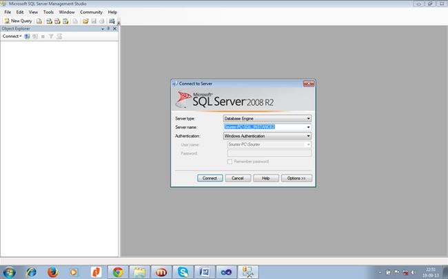This screenshot has width=448, height=279.
Task: Open the Edit menu
Action: [x=20, y=12]
